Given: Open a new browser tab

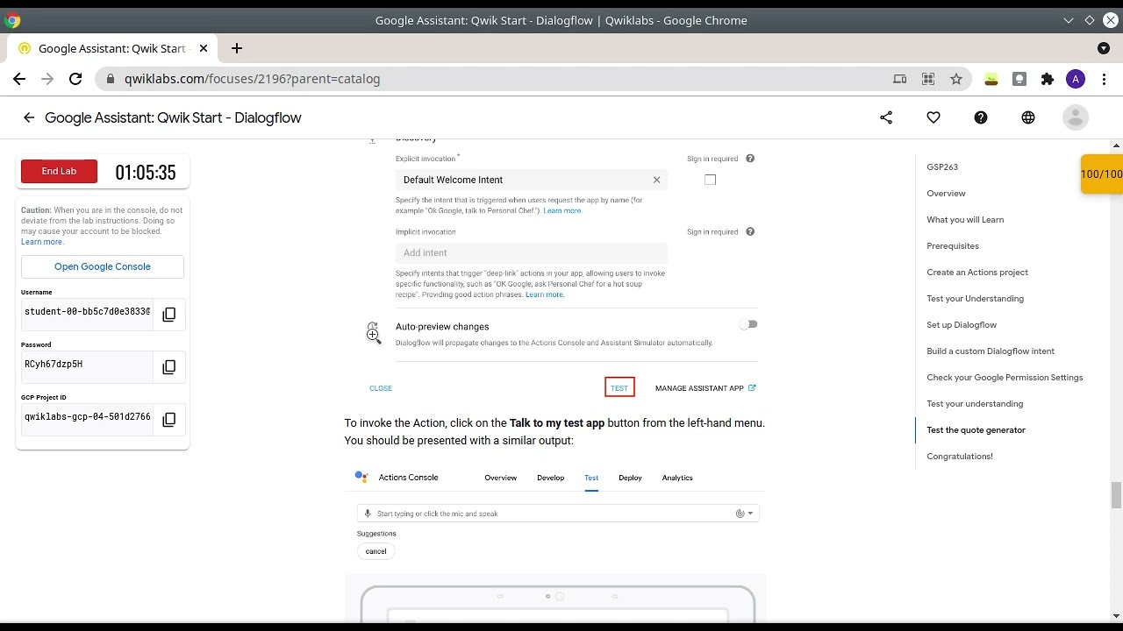Looking at the screenshot, I should click(237, 48).
